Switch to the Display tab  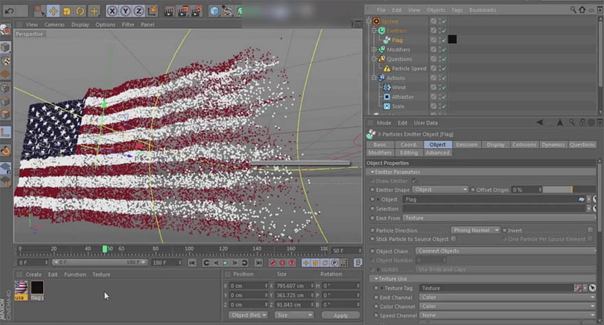(x=496, y=145)
